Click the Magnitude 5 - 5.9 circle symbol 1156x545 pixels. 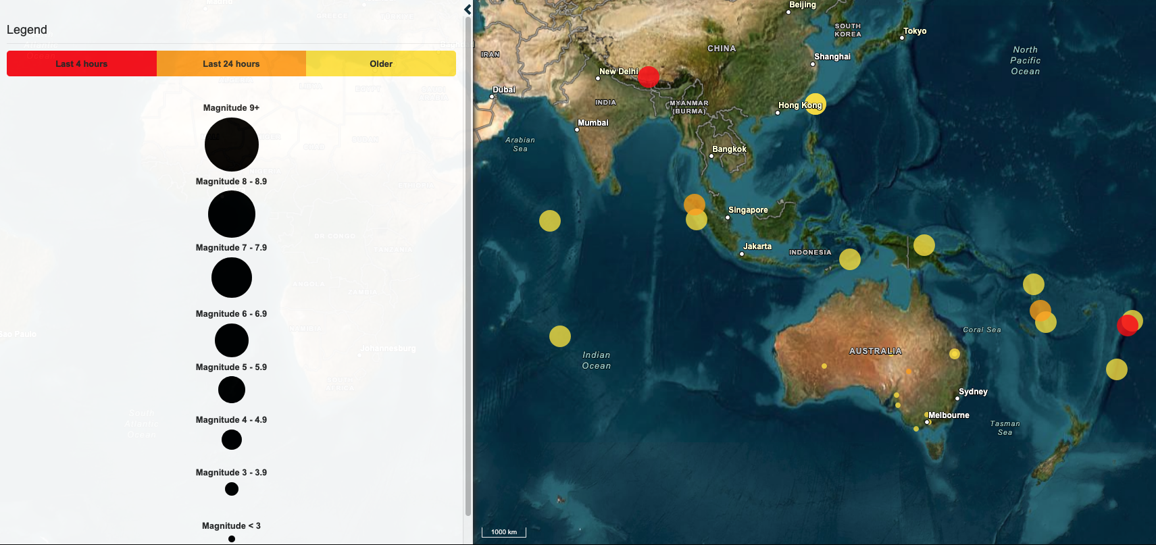point(232,390)
